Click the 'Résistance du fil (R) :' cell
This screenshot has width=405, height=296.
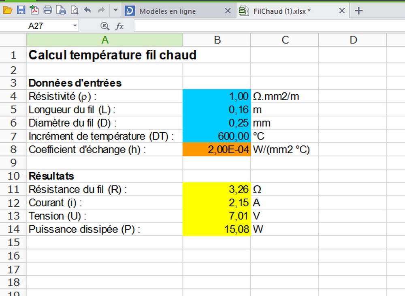(x=104, y=190)
